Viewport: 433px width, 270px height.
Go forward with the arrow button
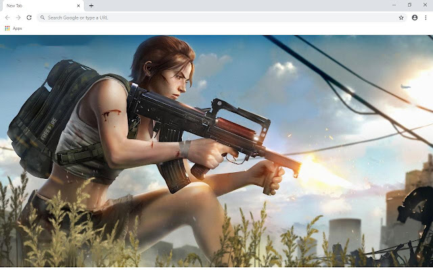[x=18, y=18]
